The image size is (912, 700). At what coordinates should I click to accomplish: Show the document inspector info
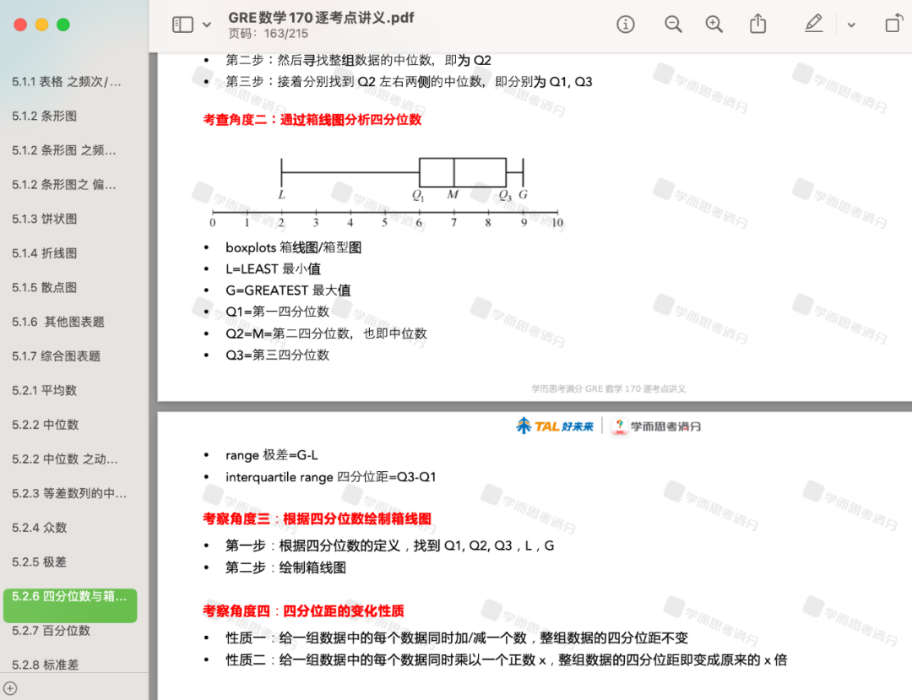pos(626,24)
